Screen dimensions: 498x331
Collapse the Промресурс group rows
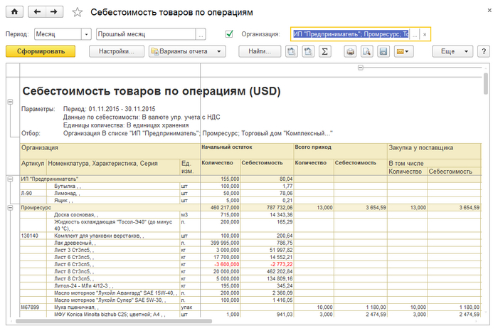[10, 207]
